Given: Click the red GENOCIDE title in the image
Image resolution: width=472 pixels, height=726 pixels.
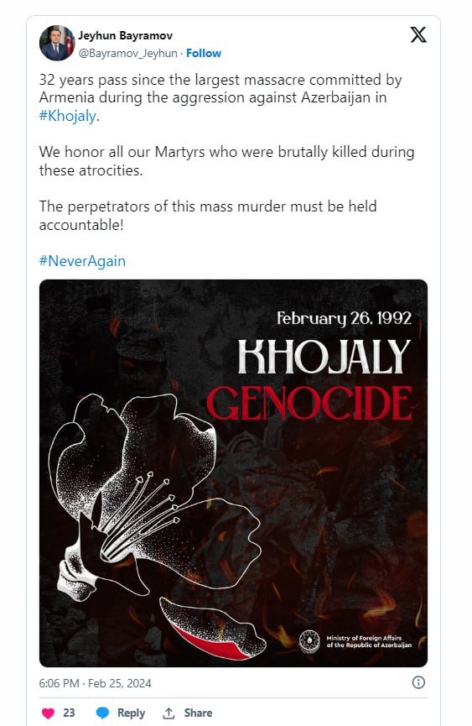Looking at the screenshot, I should pyautogui.click(x=309, y=403).
